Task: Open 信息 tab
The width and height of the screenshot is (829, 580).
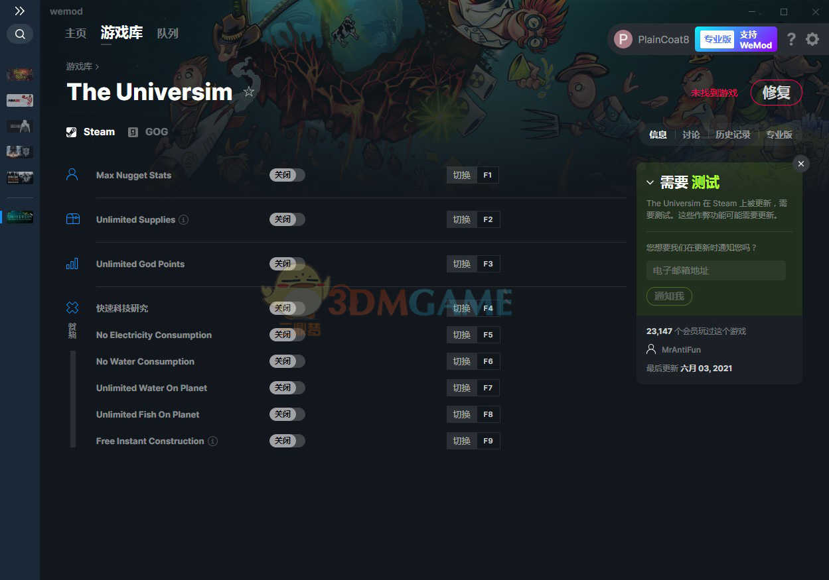Action: 658,135
